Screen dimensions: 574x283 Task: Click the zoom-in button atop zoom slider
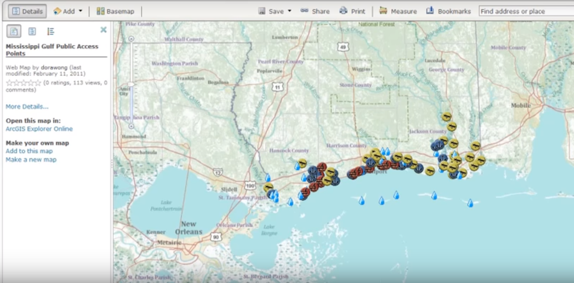coord(132,40)
